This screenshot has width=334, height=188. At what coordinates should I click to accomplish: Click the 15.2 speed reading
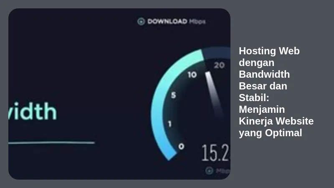tap(215, 153)
